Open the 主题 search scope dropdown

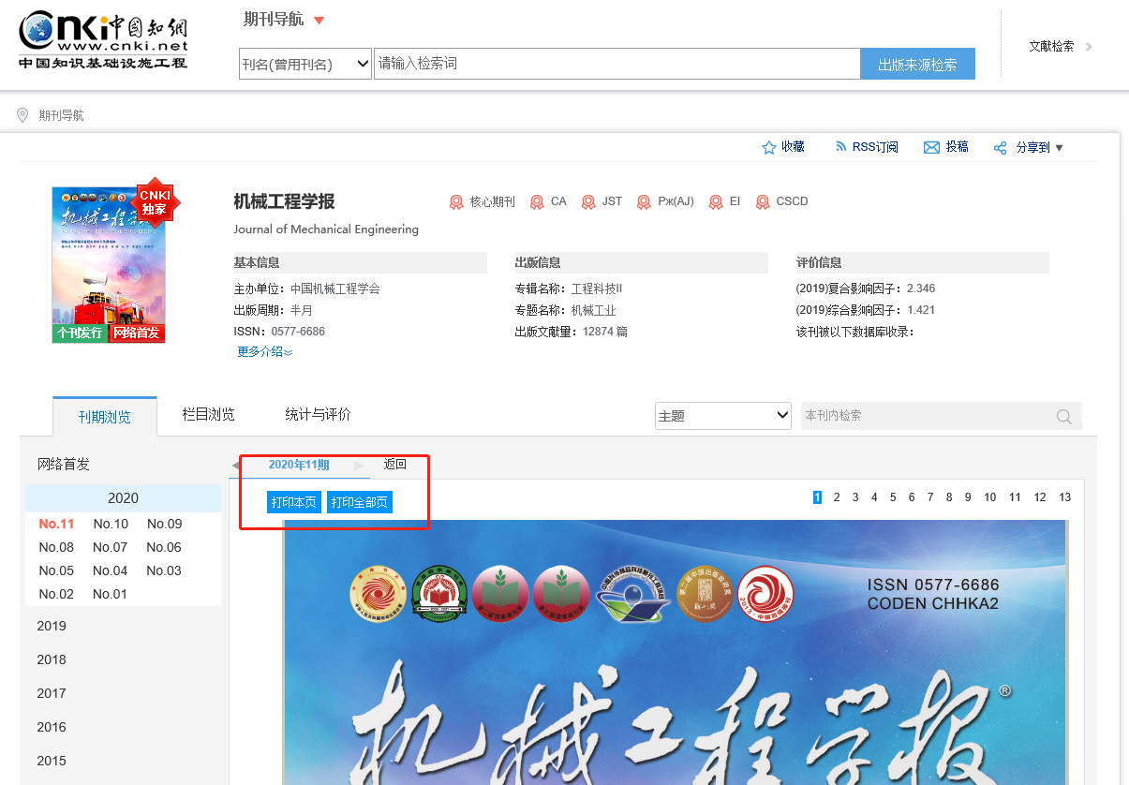(723, 416)
